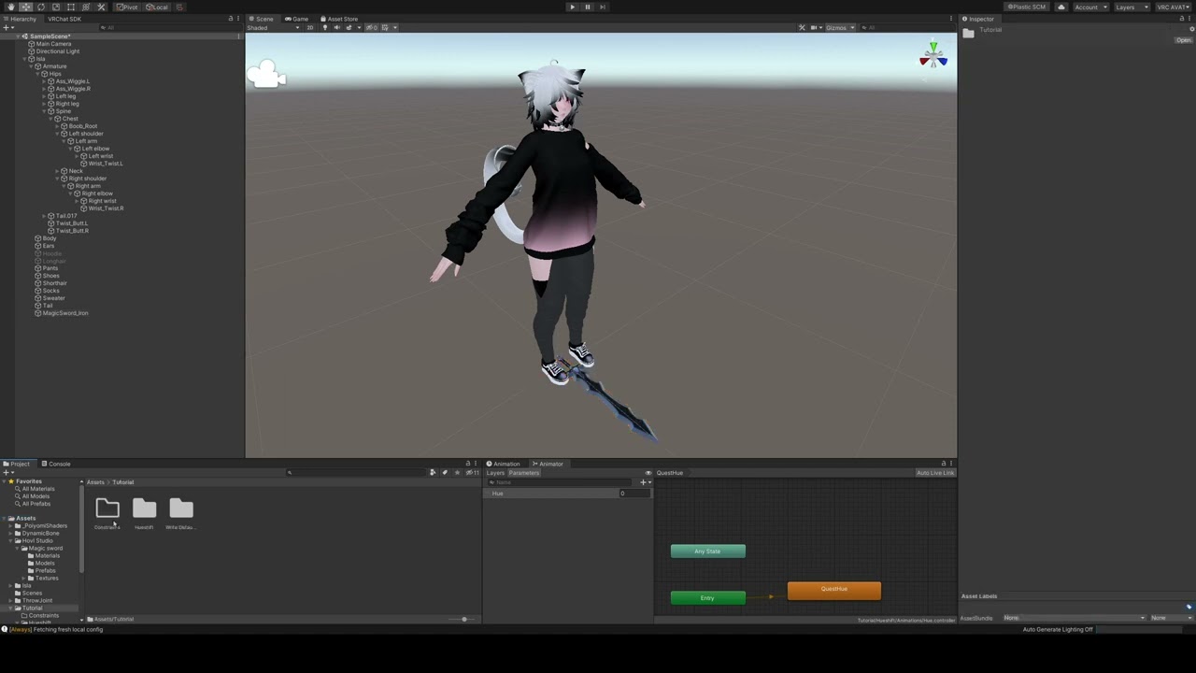This screenshot has height=673, width=1196.
Task: Switch to the Scene tab
Action: (262, 19)
